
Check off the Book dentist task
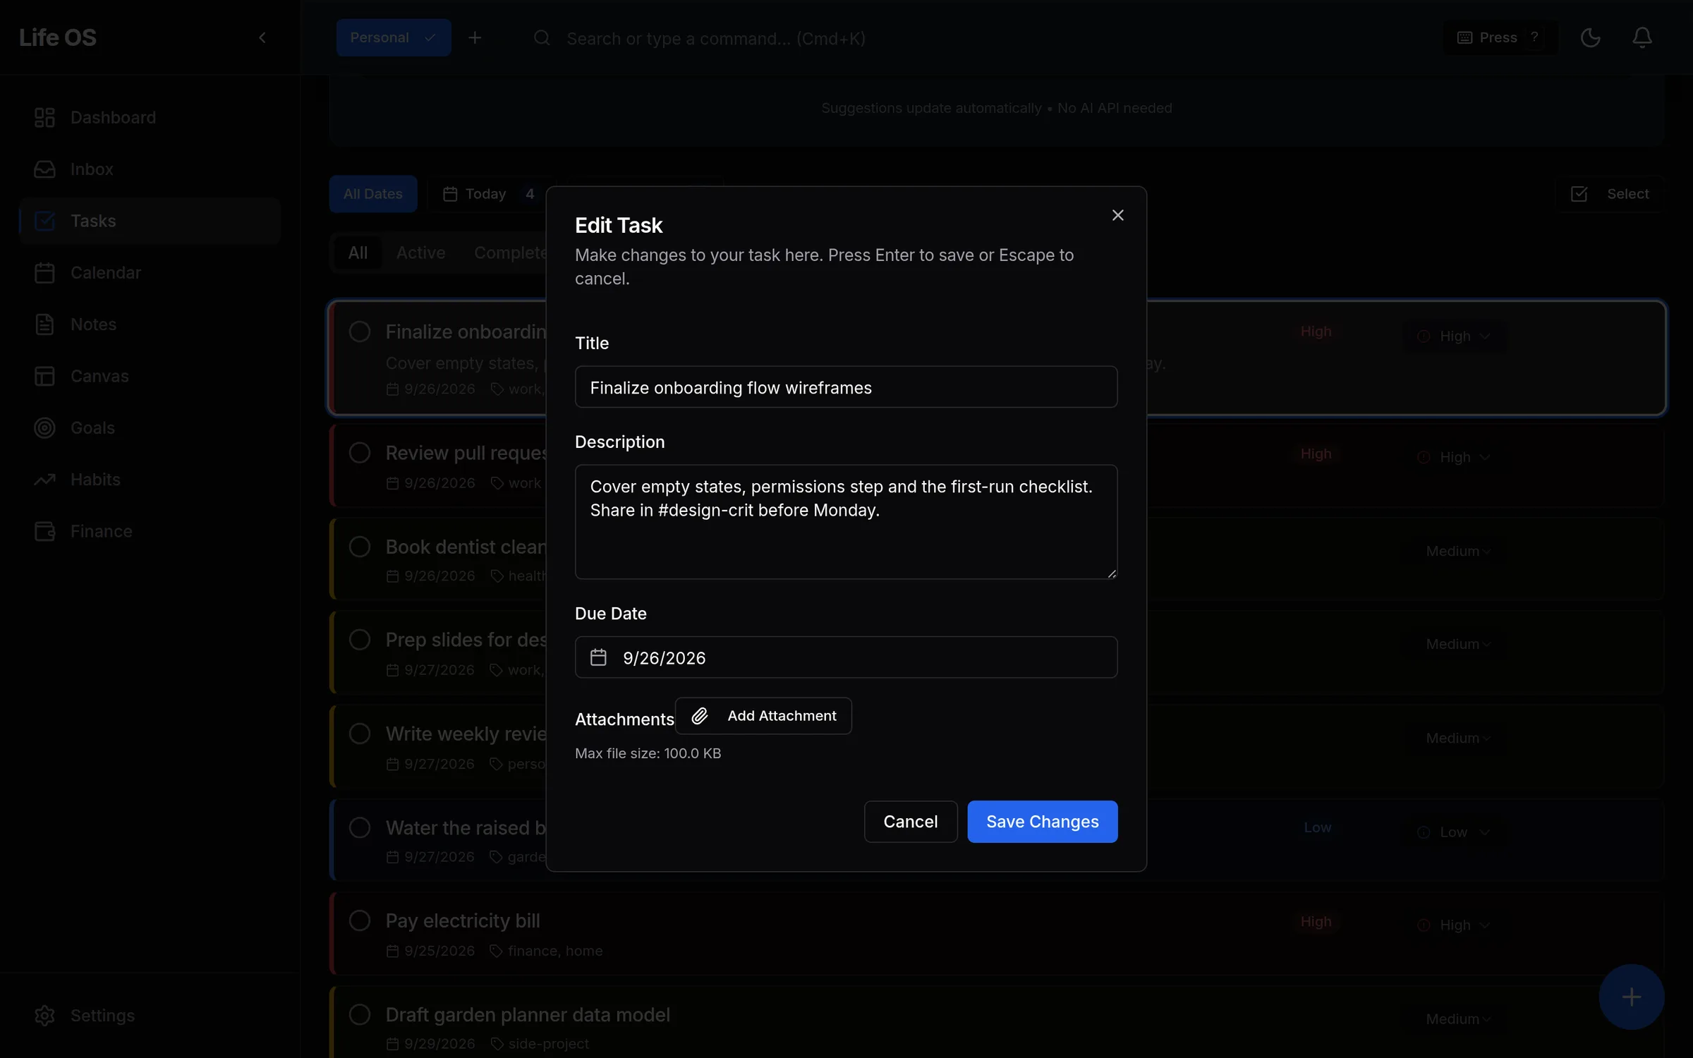pos(360,547)
